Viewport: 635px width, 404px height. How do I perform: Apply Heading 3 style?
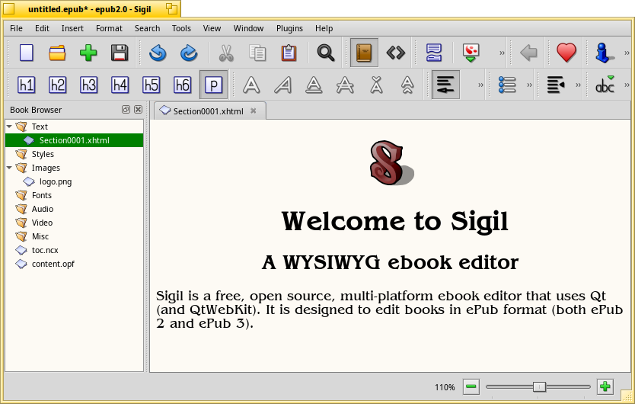[x=88, y=85]
